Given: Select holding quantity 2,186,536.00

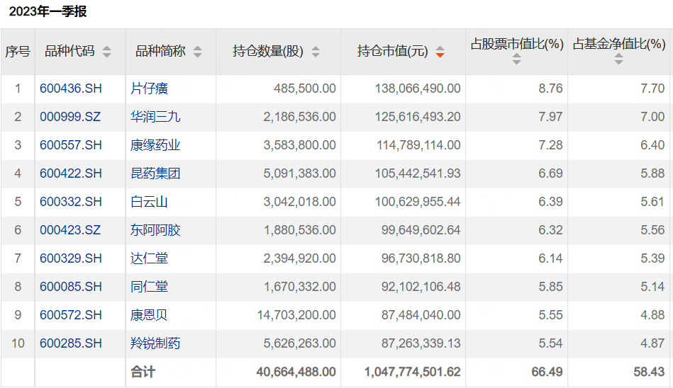Looking at the screenshot, I should point(299,117).
